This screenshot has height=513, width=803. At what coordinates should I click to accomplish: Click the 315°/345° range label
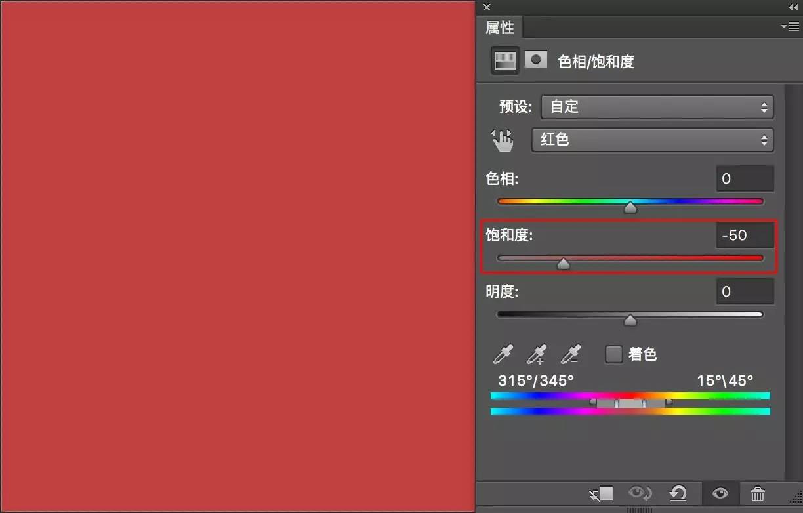click(536, 380)
